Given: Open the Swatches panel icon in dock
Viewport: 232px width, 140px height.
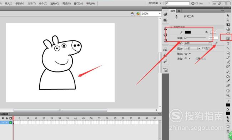Looking at the screenshot, I should 165,20.
